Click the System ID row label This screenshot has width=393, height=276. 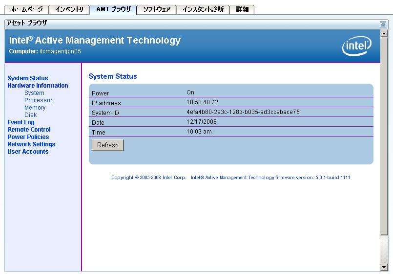pos(105,113)
